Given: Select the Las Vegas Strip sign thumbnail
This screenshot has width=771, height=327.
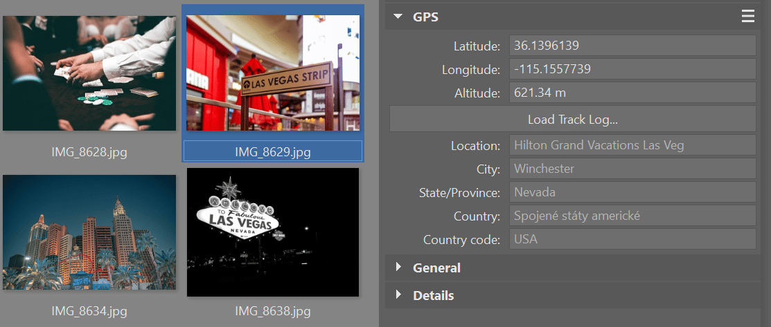Looking at the screenshot, I should click(273, 73).
